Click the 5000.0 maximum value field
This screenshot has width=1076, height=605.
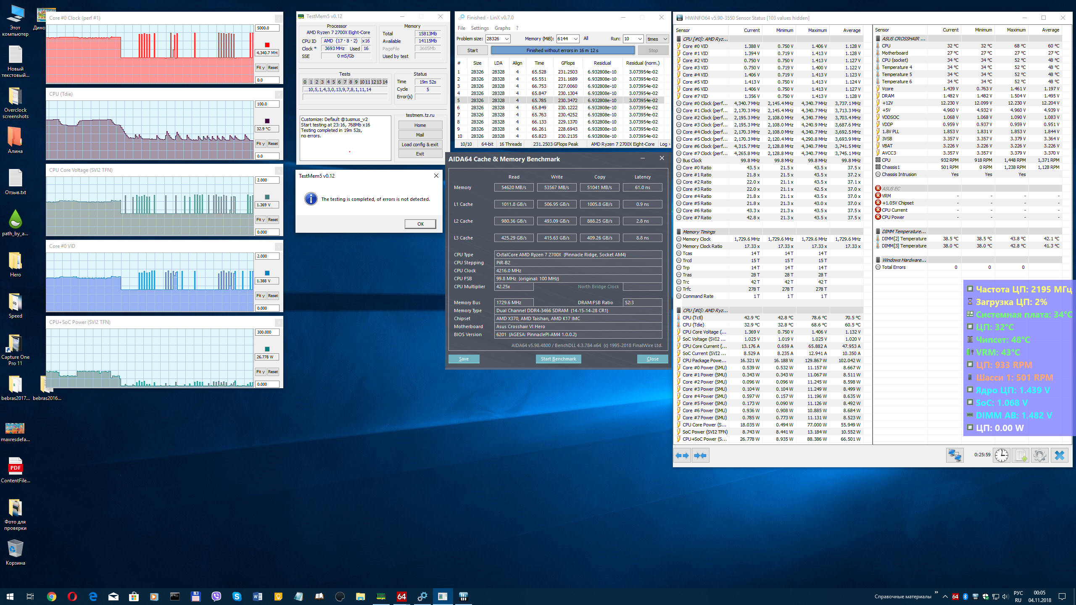pyautogui.click(x=267, y=28)
